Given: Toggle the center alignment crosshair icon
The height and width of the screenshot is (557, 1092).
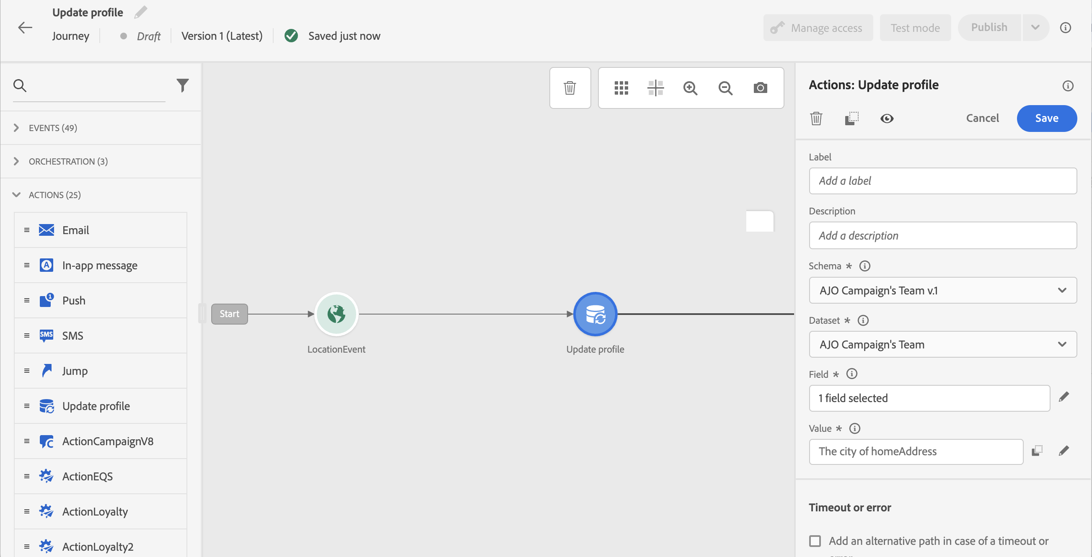Looking at the screenshot, I should pyautogui.click(x=655, y=88).
